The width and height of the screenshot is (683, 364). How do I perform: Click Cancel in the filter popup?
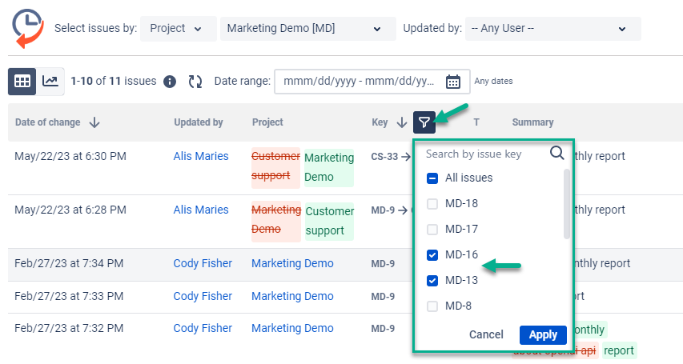[x=486, y=334]
